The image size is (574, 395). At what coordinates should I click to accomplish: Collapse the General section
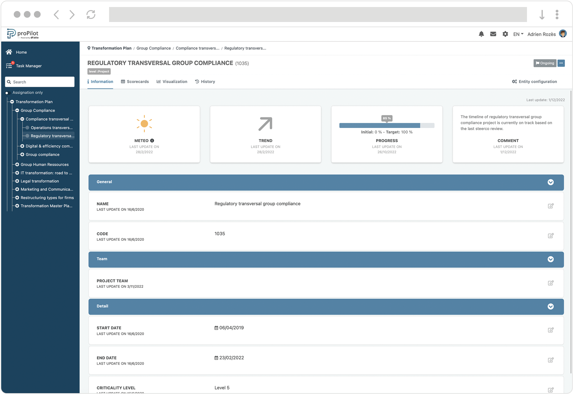pos(550,182)
